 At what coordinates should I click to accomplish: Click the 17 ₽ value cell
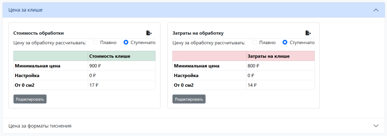pos(122,85)
